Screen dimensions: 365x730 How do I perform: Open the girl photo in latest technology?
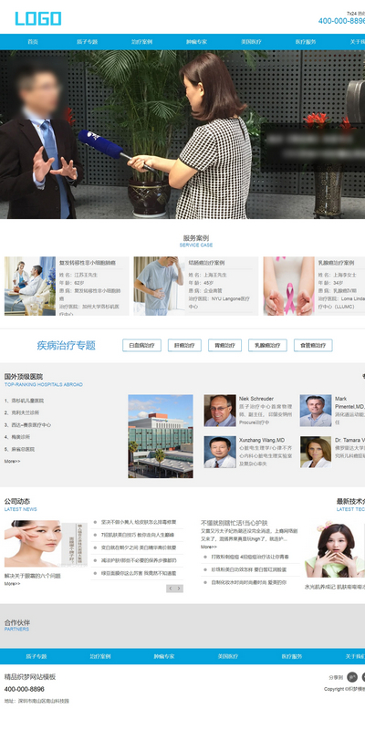335,549
